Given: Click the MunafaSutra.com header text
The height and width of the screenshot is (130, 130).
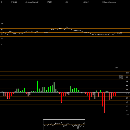Looking at the screenshot, I should click(109, 2).
